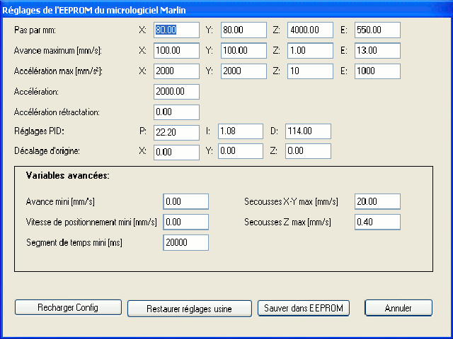Focus Secousses X-Y max field
Image resolution: width=453 pixels, height=339 pixels.
(377, 201)
